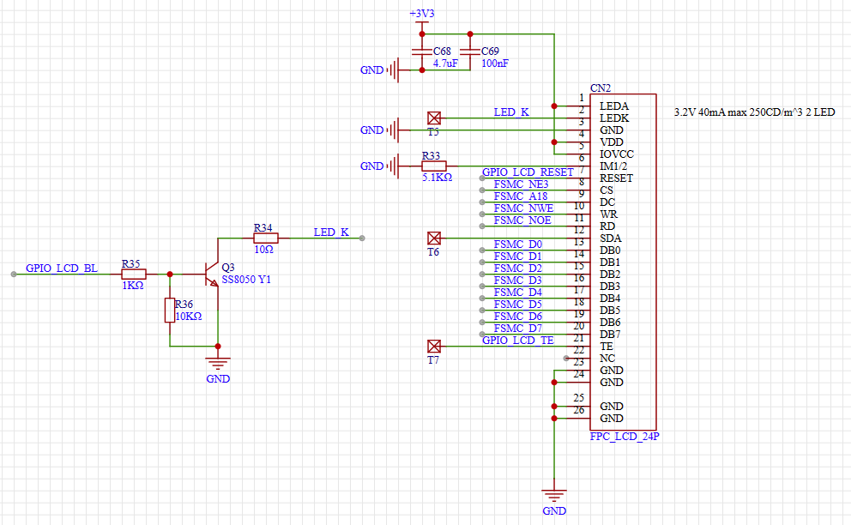Click the GPIO_LCD_BL net label
851x525 pixels.
62,269
